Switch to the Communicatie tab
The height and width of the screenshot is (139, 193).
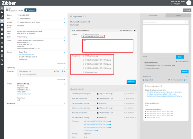click(153, 15)
